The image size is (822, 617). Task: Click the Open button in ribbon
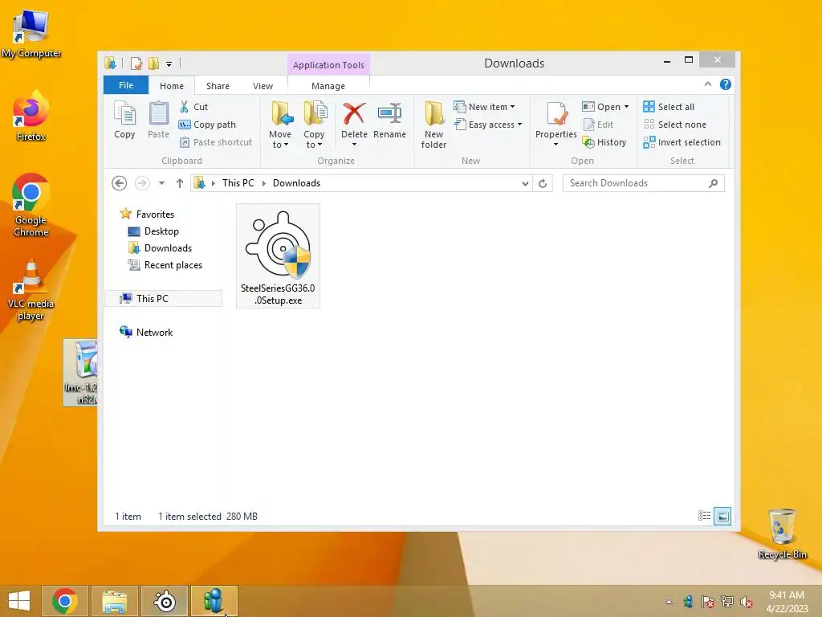605,107
